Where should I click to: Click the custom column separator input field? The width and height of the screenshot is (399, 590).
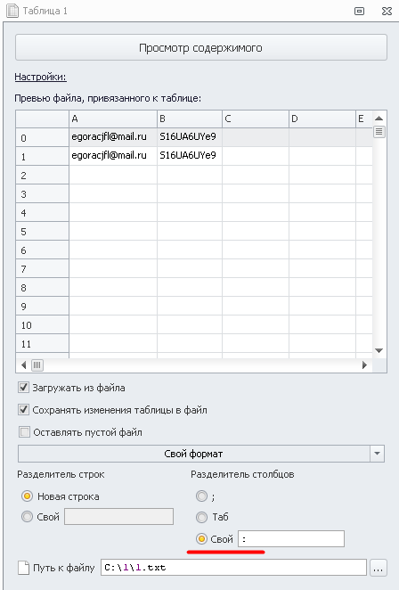point(291,539)
